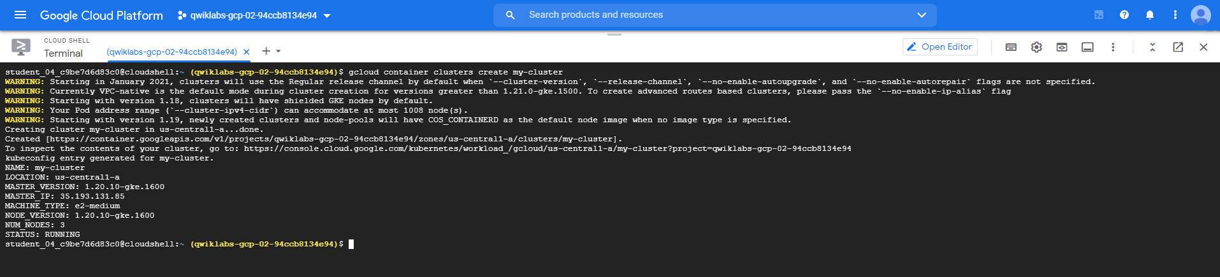Viewport: 1220px width, 277px height.
Task: Click the panel divider handle above the Cloud Shell bar
Action: [614, 34]
